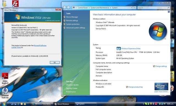Expand the breadcrumb arrow after System and Maintenance
Image resolution: width=176 pixels, height=106 pixels.
pos(111,8)
